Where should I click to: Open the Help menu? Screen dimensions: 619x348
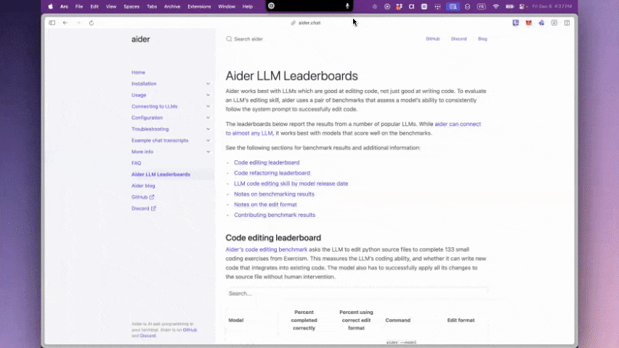coord(248,7)
